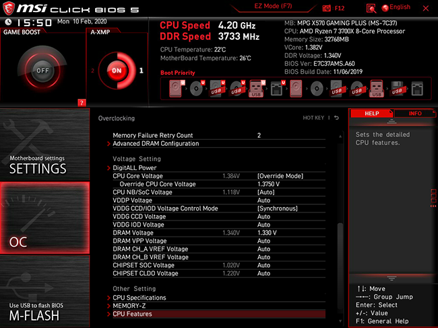Change VDDG Voltage Control Mode Synchronous
The height and width of the screenshot is (328, 438).
pyautogui.click(x=278, y=208)
